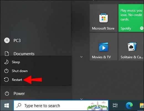Click the PC3 account name label
The height and width of the screenshot is (111, 144).
click(x=17, y=41)
